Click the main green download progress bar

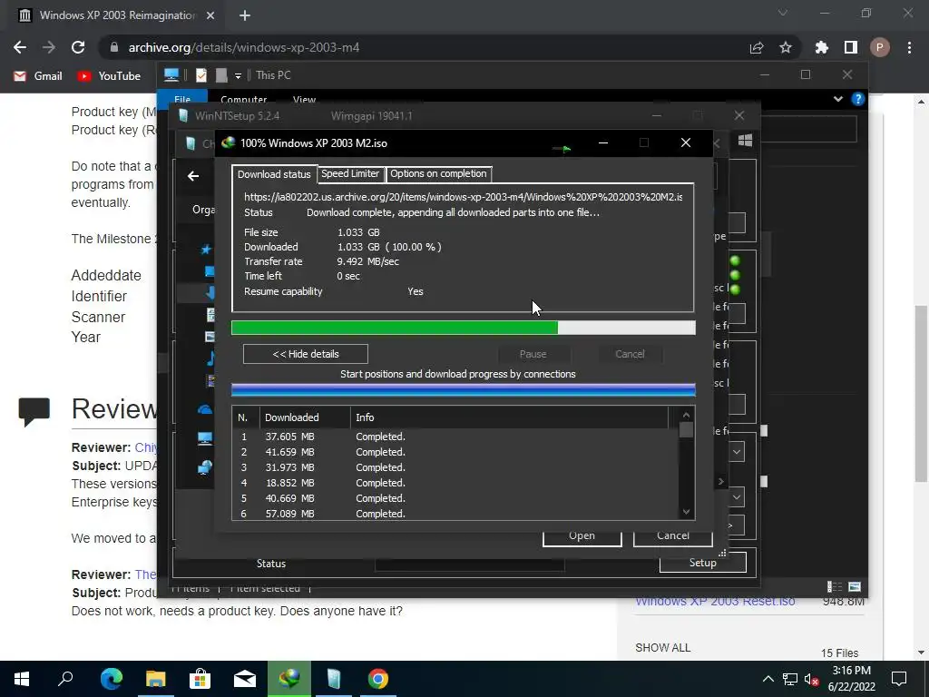[464, 327]
